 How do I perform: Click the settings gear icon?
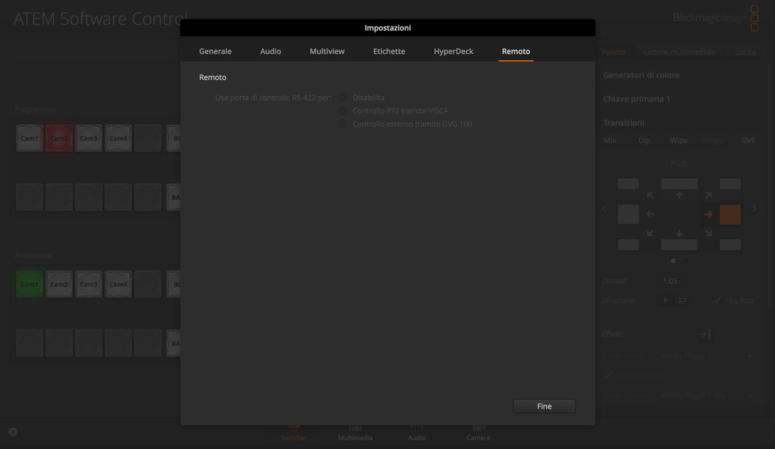click(x=13, y=432)
